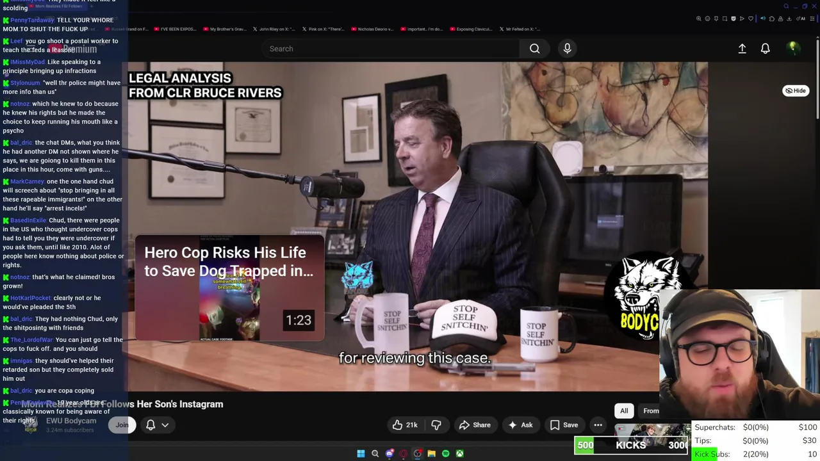
Task: Click the BODYCAM wolf channel watermark
Action: pyautogui.click(x=647, y=295)
